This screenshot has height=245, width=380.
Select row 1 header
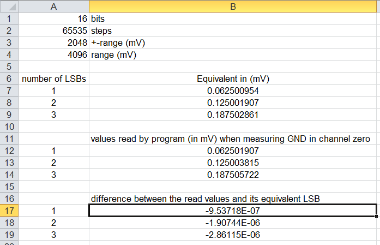(9, 19)
